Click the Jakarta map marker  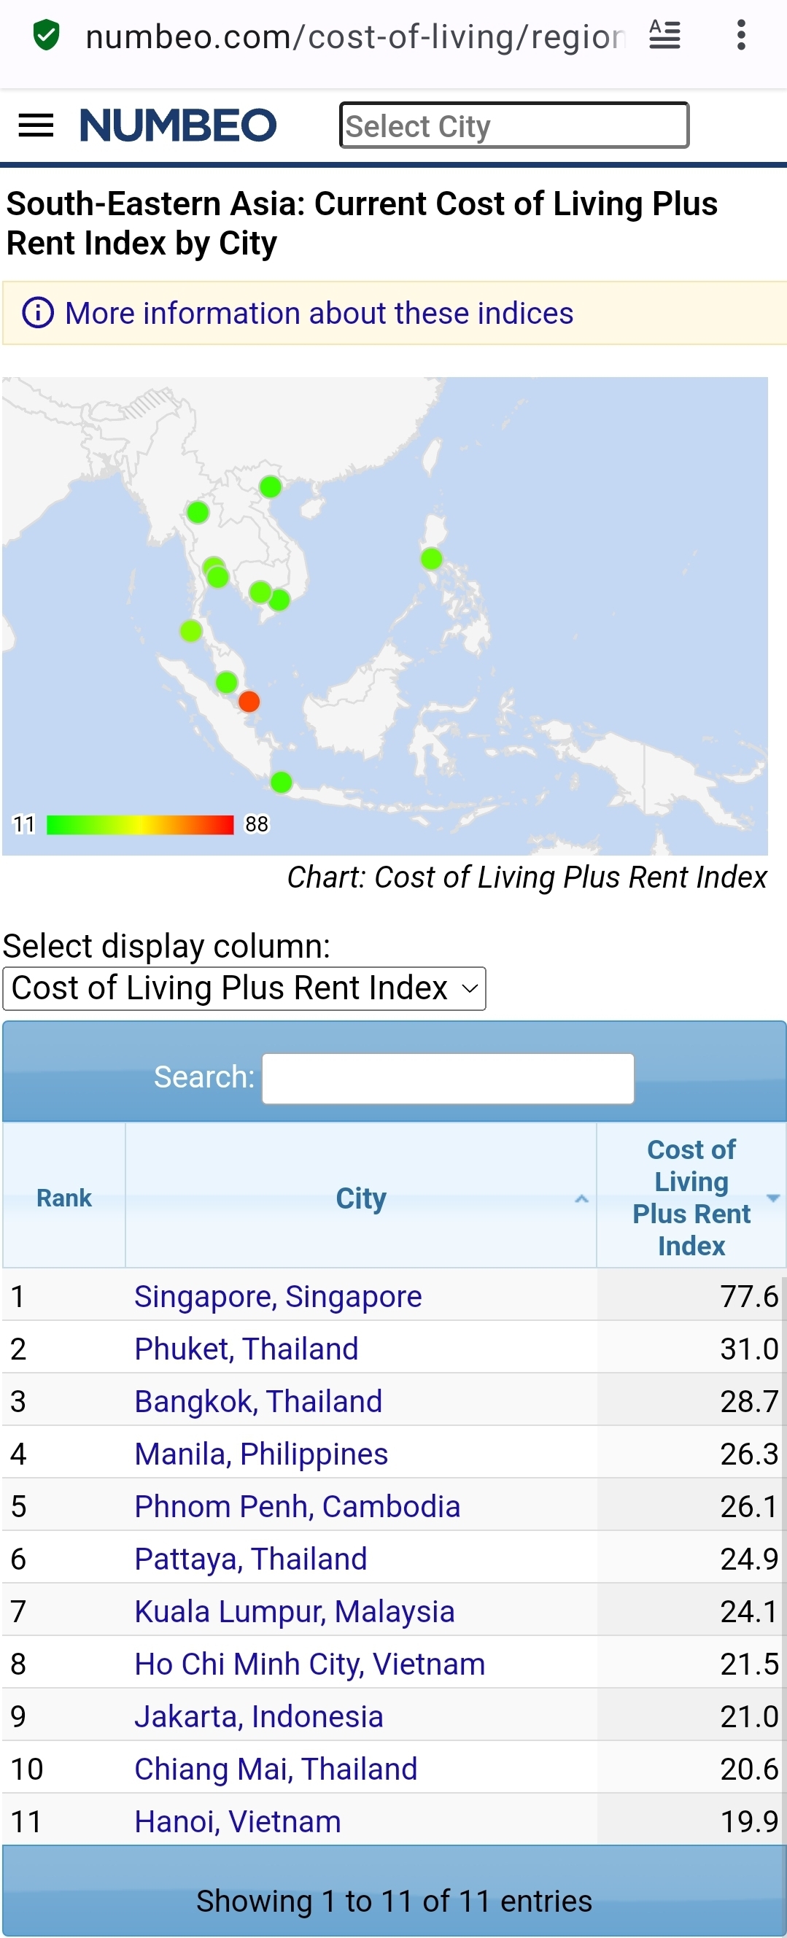[281, 783]
